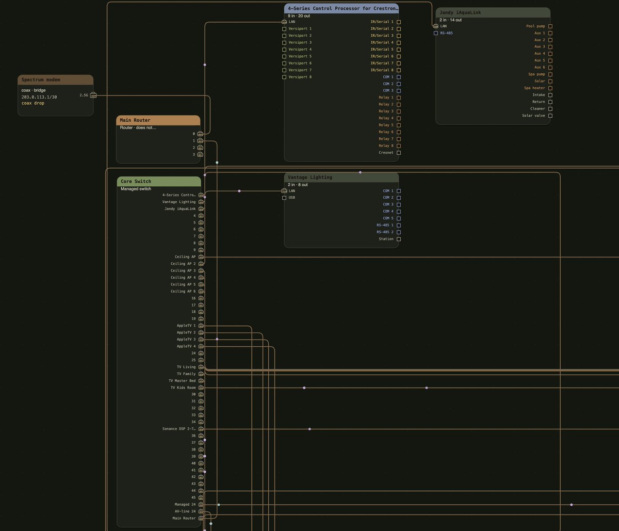Click the COM 3 port on Crestron processor

click(x=399, y=91)
